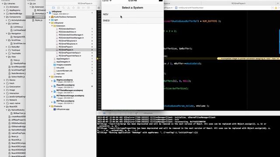
Task: Click the warning indicator in the jump bar
Action: pyautogui.click(x=276, y=8)
